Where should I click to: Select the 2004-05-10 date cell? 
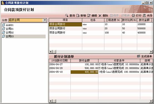[59, 72]
